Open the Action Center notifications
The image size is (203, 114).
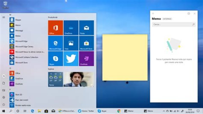[x=198, y=111]
